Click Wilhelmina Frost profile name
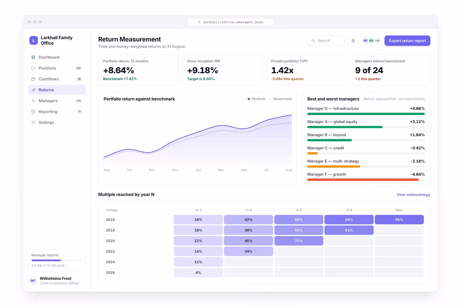The image size is (461, 307). pos(56,279)
